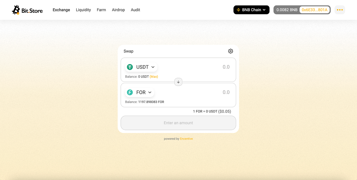
Task: Open the three-dots more menu
Action: coord(340,10)
